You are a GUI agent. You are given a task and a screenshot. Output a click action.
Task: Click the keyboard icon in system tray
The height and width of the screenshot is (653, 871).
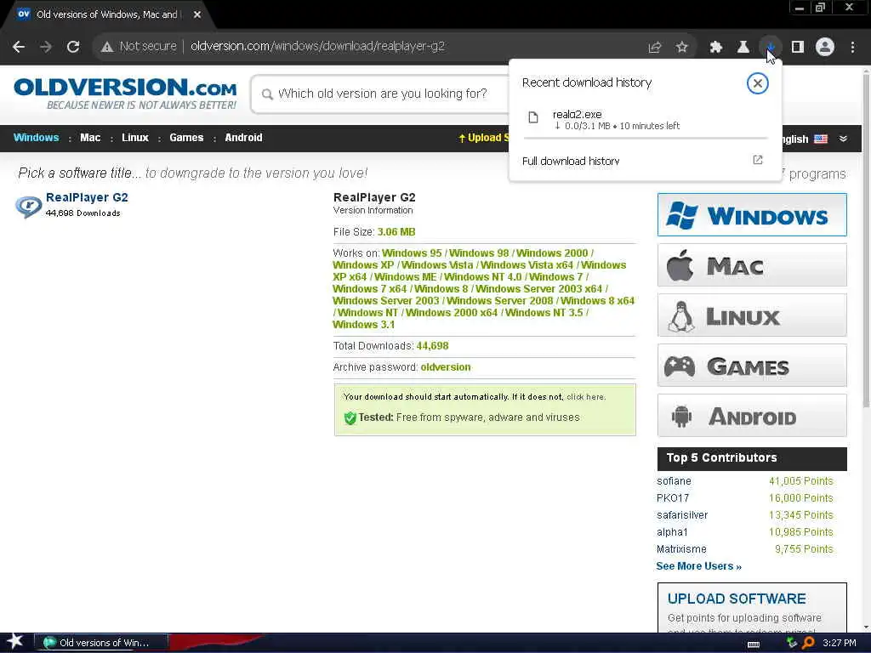pyautogui.click(x=754, y=644)
